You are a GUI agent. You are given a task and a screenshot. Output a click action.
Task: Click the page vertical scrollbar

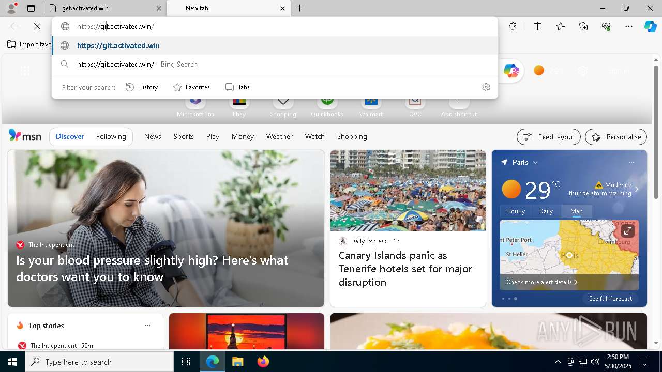[x=656, y=132]
